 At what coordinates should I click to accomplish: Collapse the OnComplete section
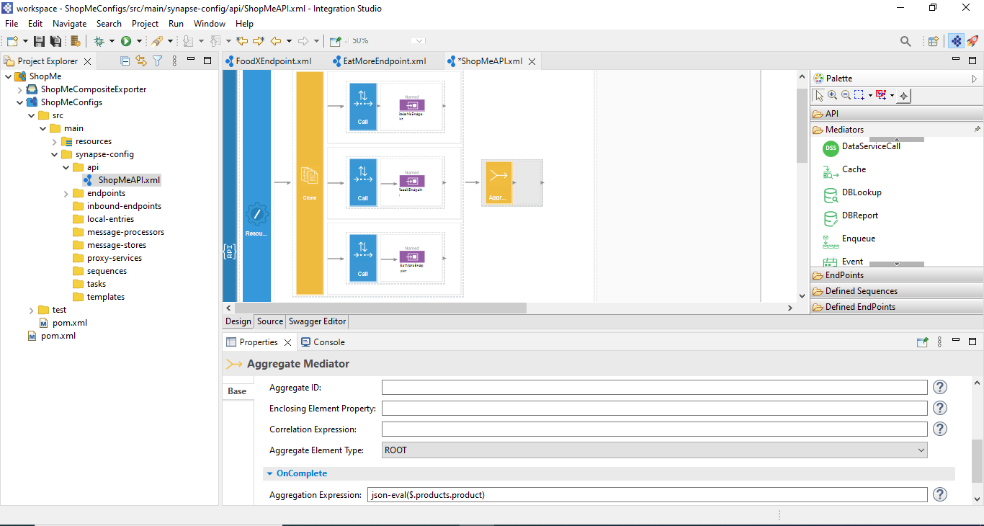[x=270, y=473]
